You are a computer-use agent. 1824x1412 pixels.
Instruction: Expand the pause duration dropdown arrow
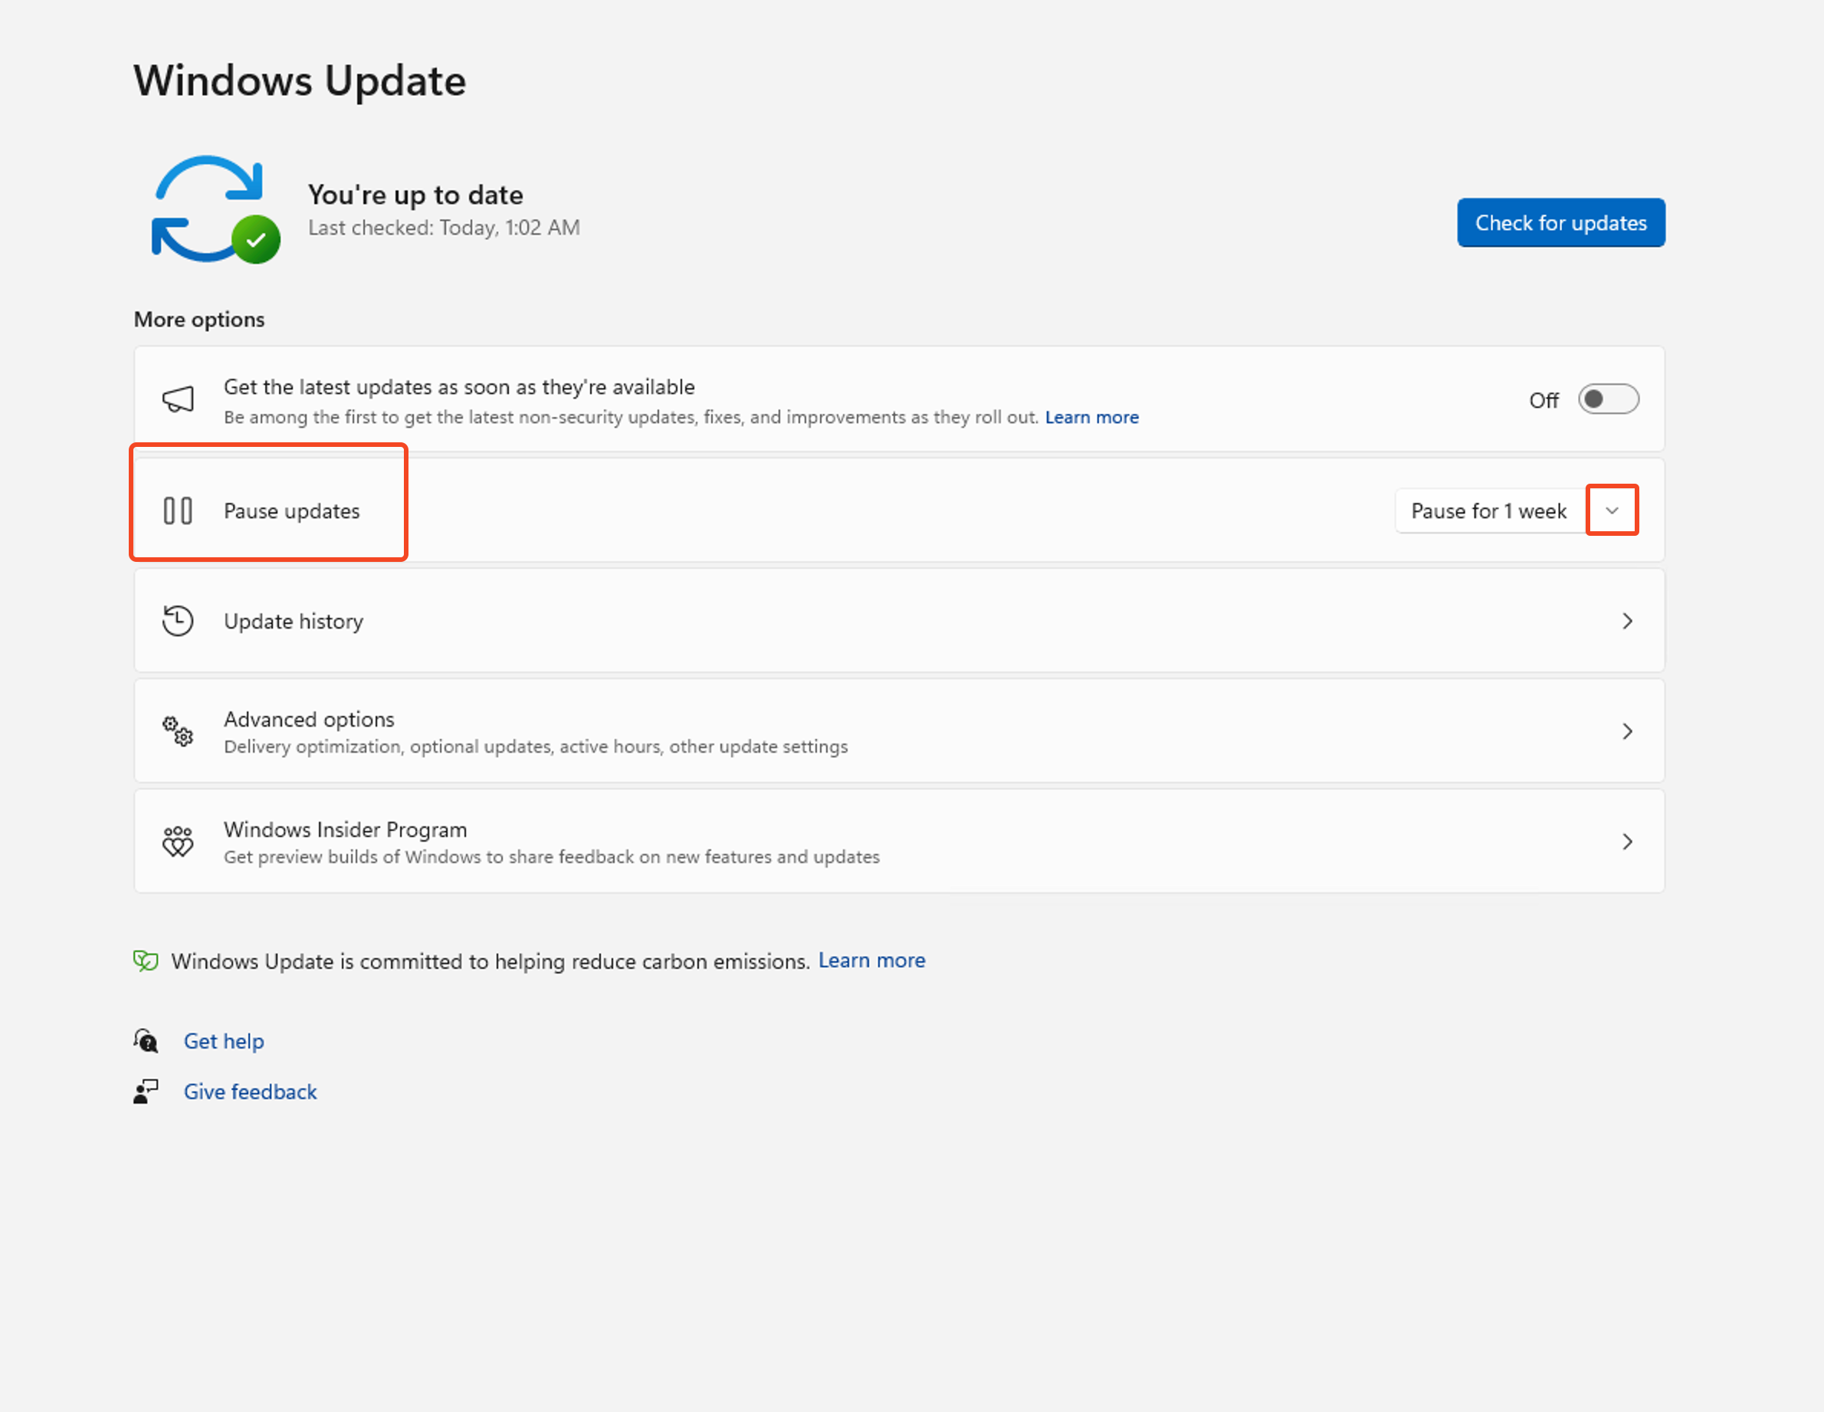pyautogui.click(x=1612, y=511)
